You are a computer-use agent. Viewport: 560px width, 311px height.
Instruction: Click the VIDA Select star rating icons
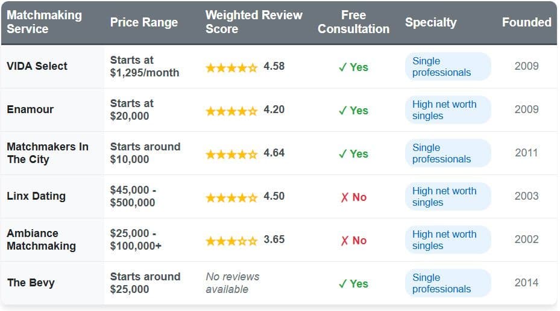(x=231, y=67)
